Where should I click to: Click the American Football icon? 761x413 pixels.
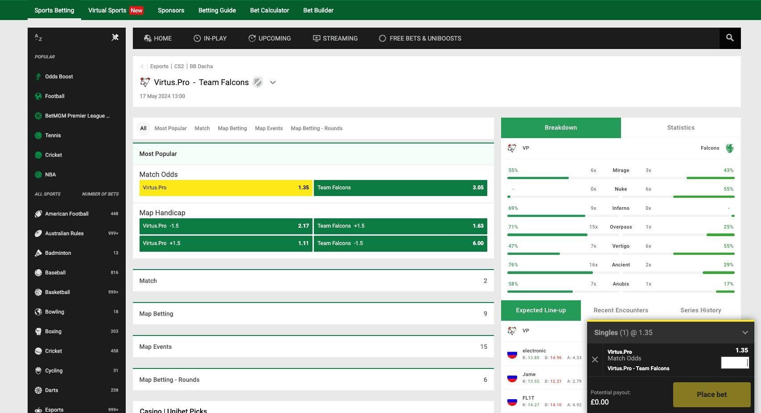(x=38, y=214)
